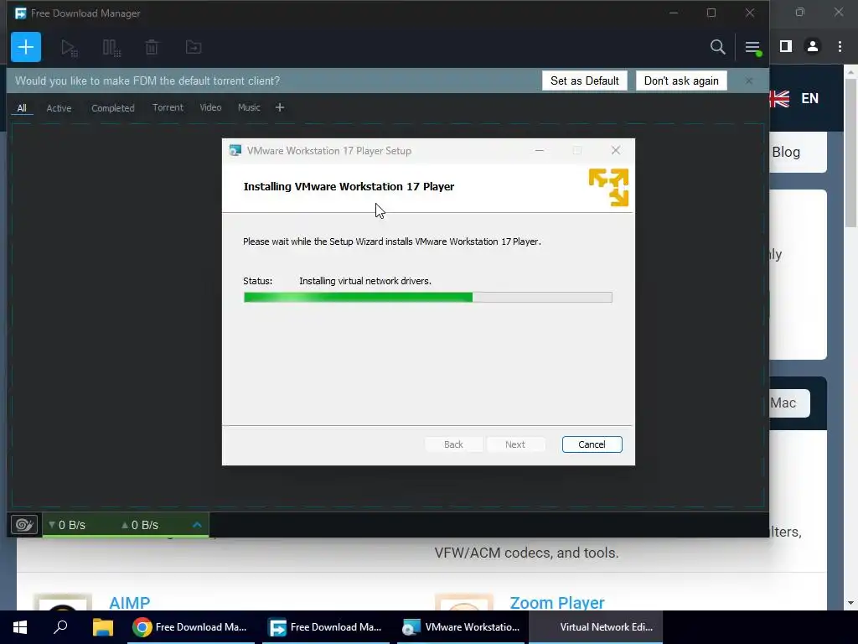Click the pause downloads toolbar icon
858x644 pixels.
pyautogui.click(x=111, y=48)
